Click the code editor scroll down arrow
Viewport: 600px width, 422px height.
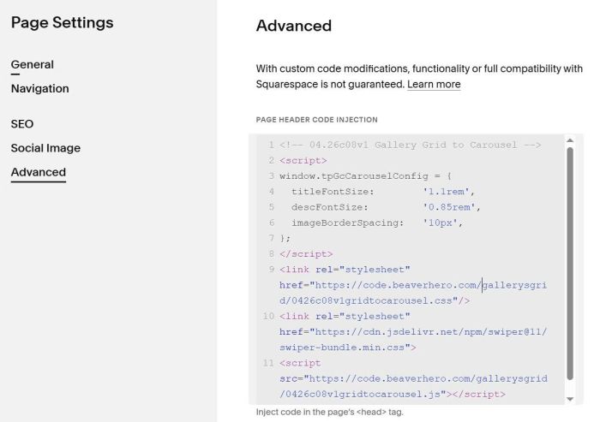[570, 398]
